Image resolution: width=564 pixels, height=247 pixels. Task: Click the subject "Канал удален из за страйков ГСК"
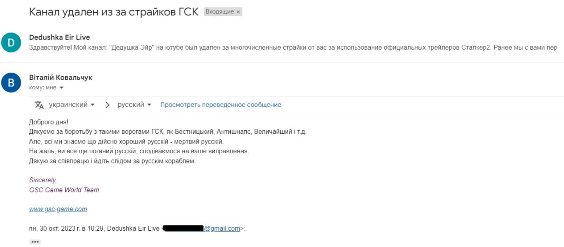coord(114,12)
